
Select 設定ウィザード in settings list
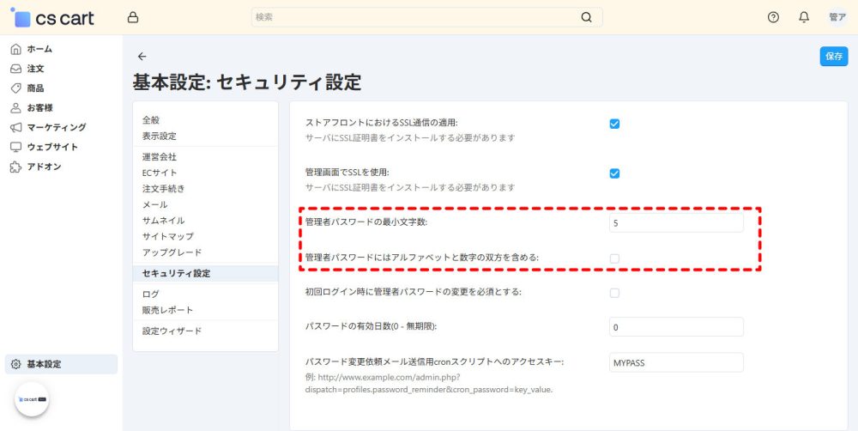point(172,331)
